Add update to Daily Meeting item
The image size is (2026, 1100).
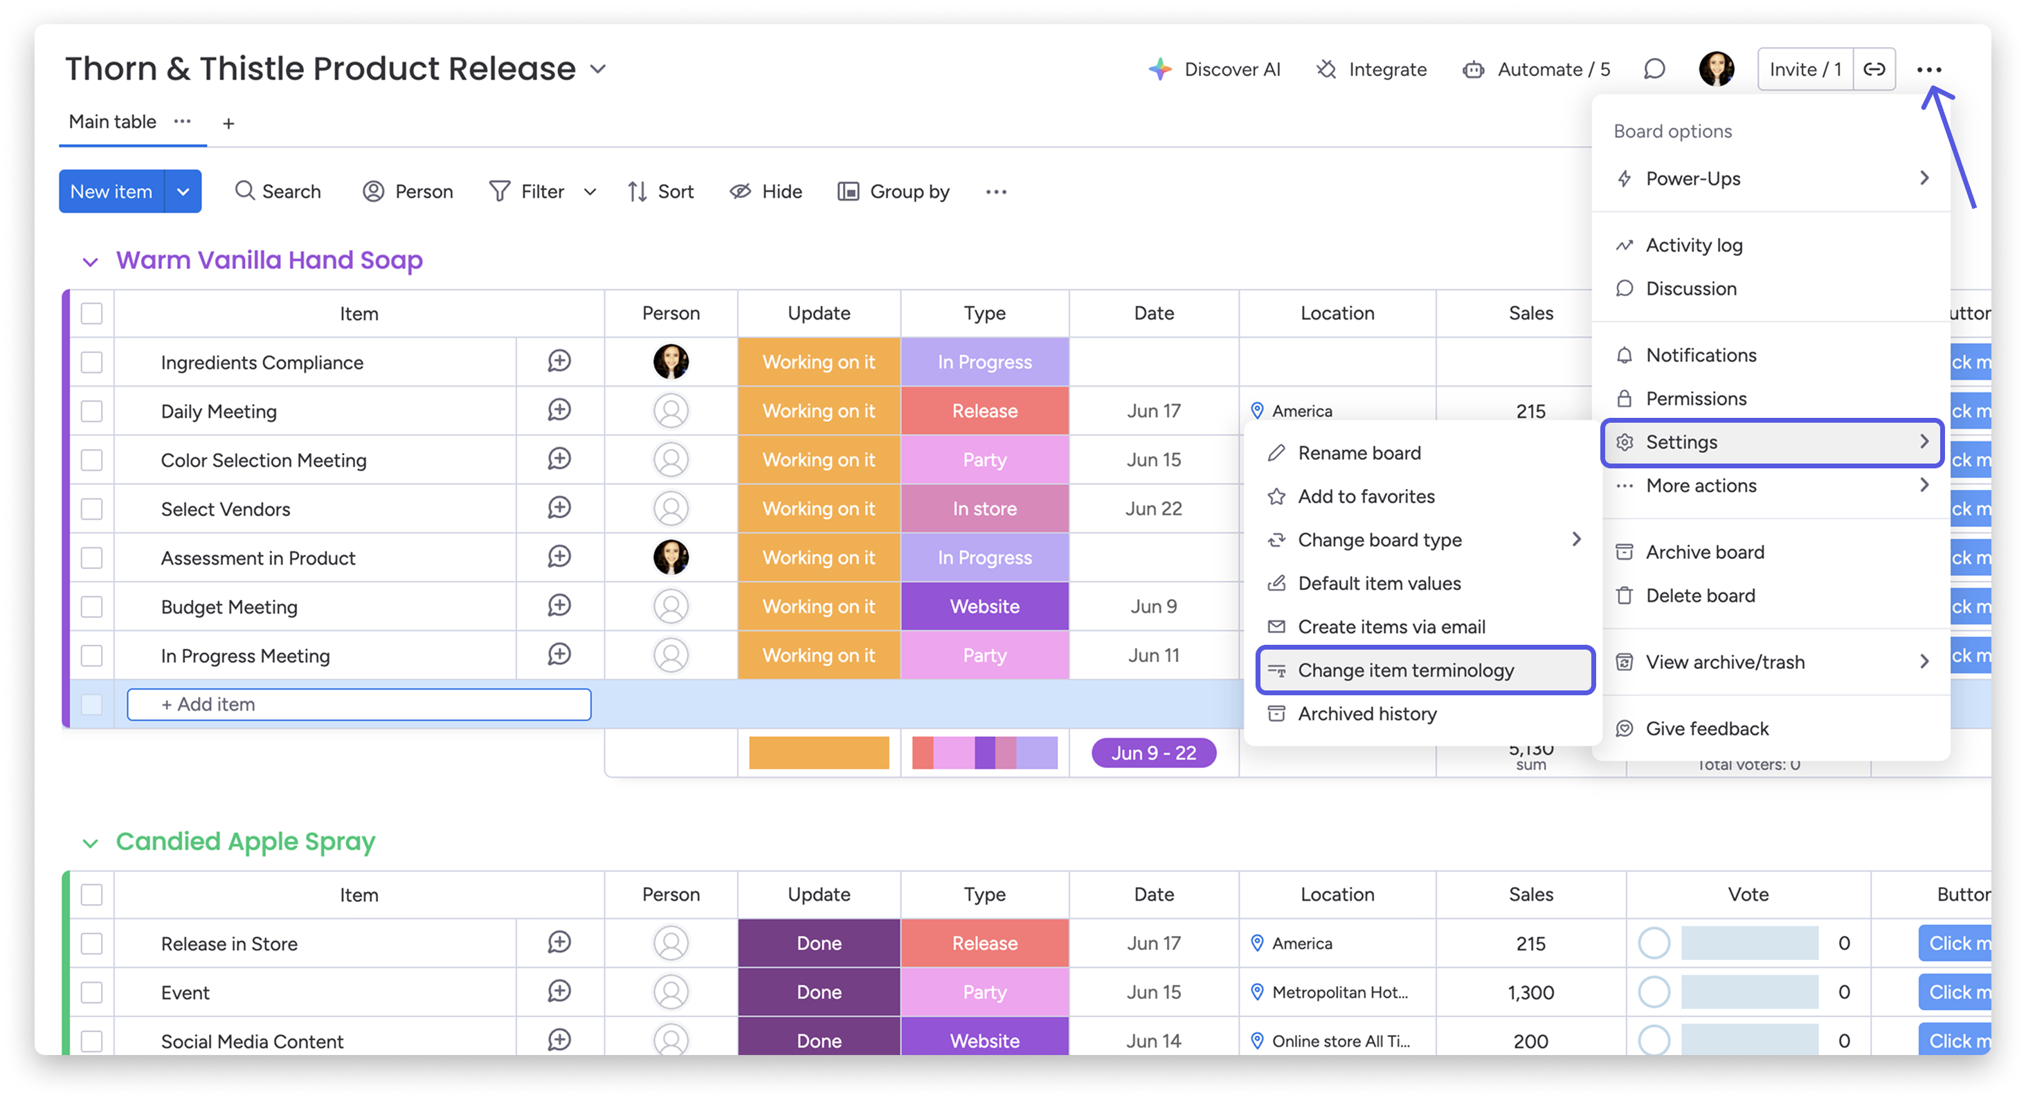(559, 410)
